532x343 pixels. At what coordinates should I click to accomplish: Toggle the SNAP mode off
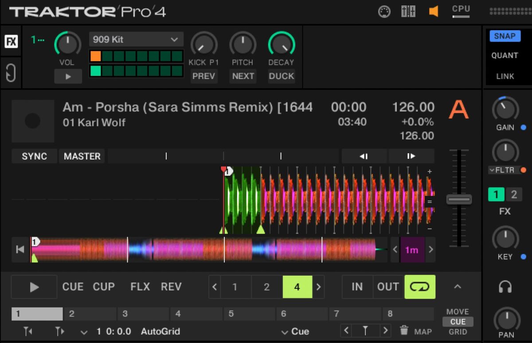[505, 36]
